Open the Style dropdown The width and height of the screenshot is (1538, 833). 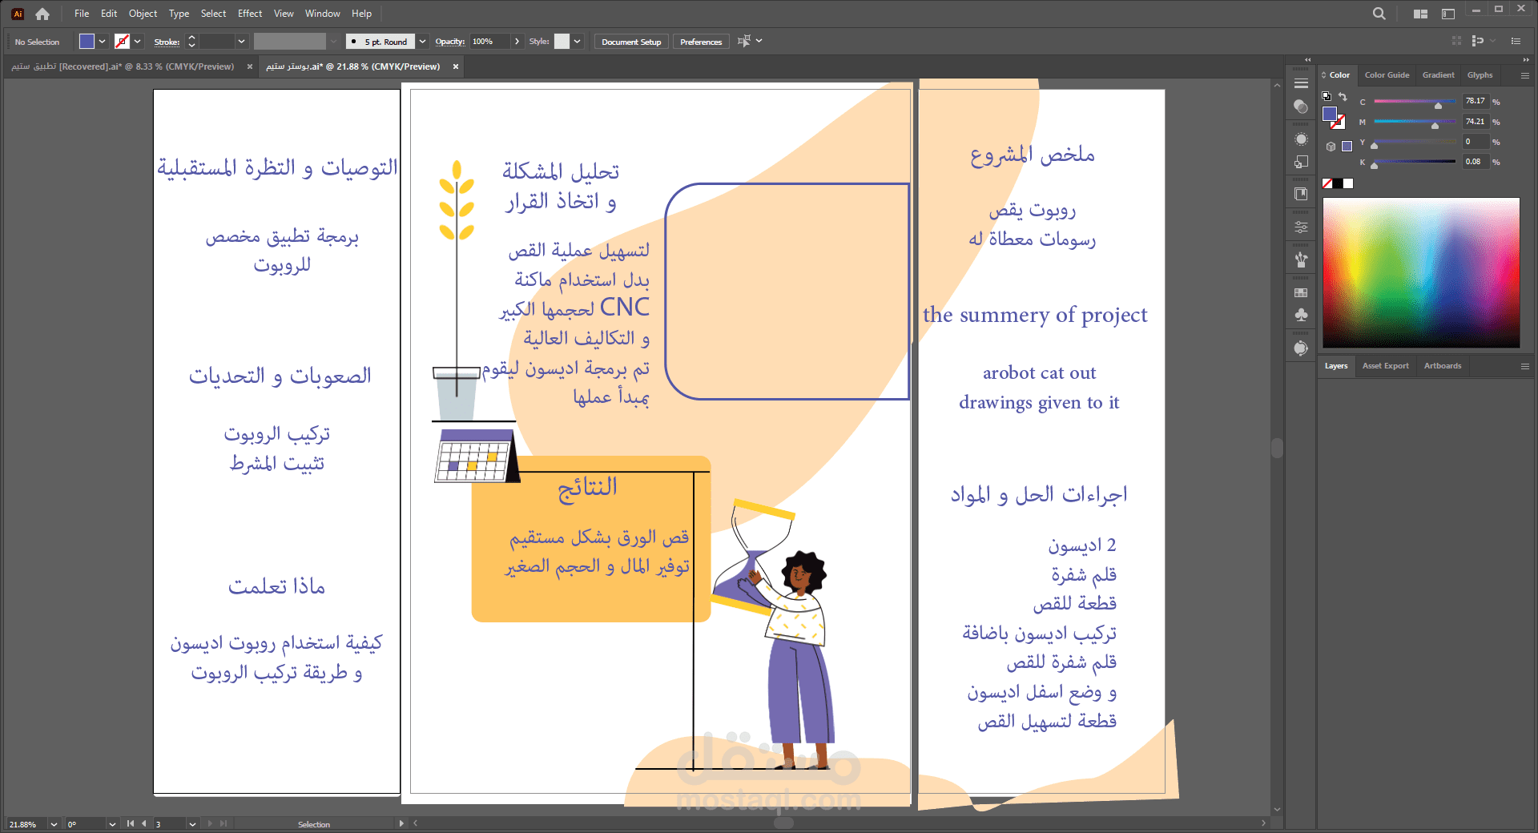click(x=577, y=42)
